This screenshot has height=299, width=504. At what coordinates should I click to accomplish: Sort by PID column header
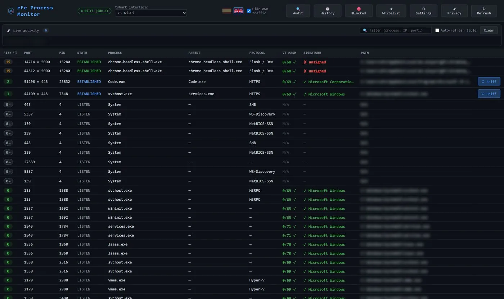point(62,53)
